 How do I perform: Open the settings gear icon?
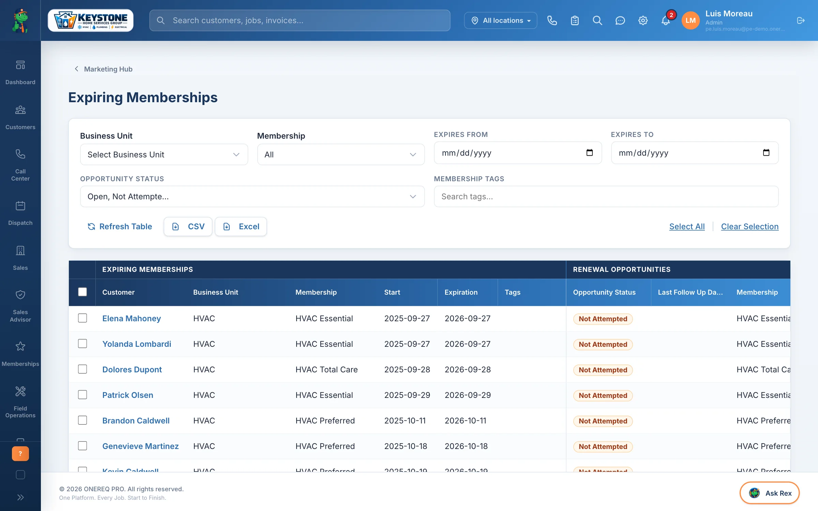(643, 20)
